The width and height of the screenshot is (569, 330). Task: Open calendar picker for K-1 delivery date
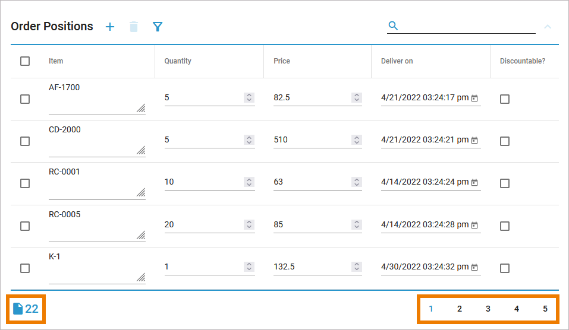(x=474, y=268)
